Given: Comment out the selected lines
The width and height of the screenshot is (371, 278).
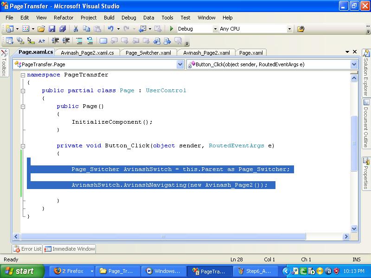Looking at the screenshot, I should pyautogui.click(x=79, y=41).
